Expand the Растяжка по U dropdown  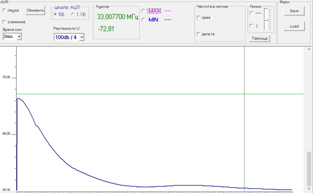pos(81,38)
